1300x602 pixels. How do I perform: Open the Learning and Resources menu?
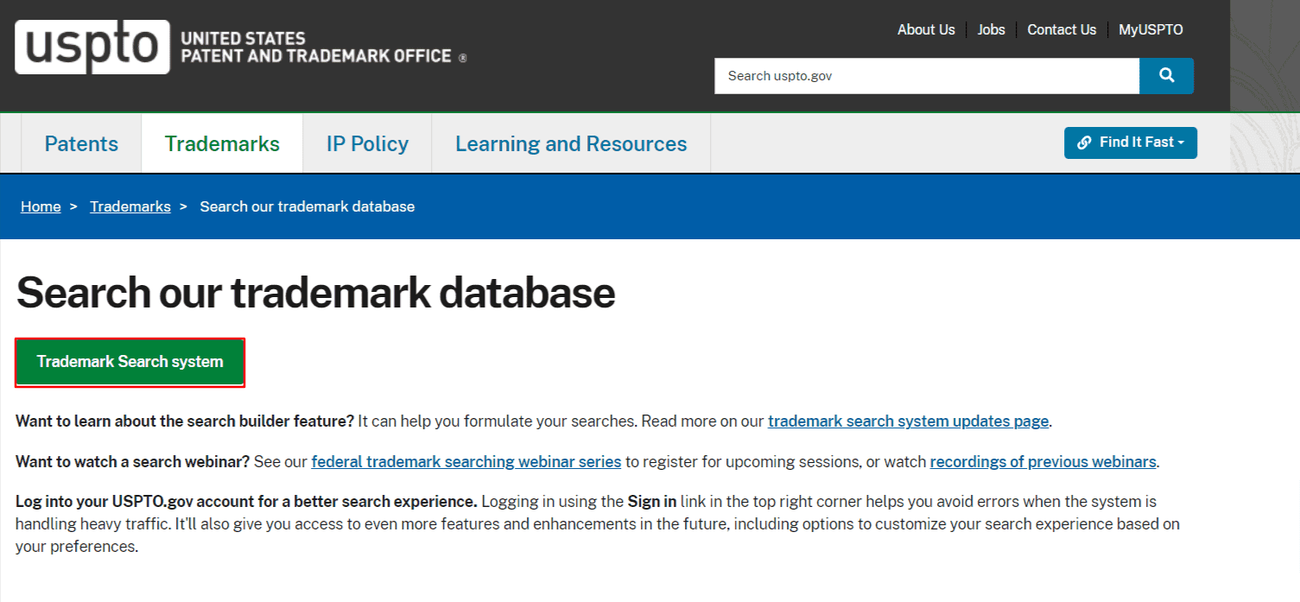click(x=571, y=143)
